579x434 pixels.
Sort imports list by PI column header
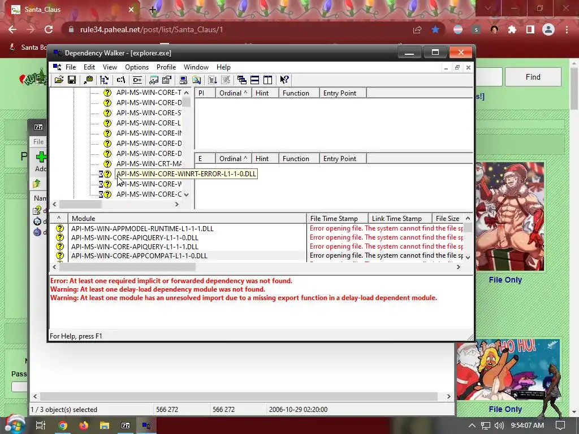[205, 93]
